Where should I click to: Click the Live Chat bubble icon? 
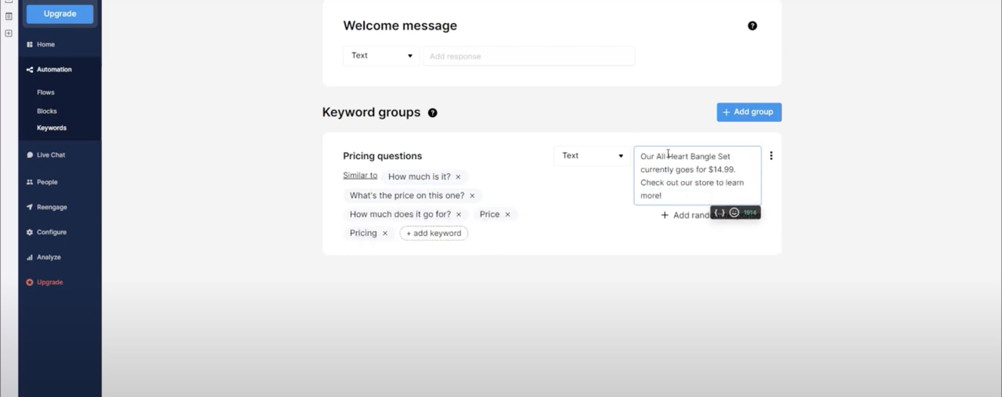coord(30,155)
